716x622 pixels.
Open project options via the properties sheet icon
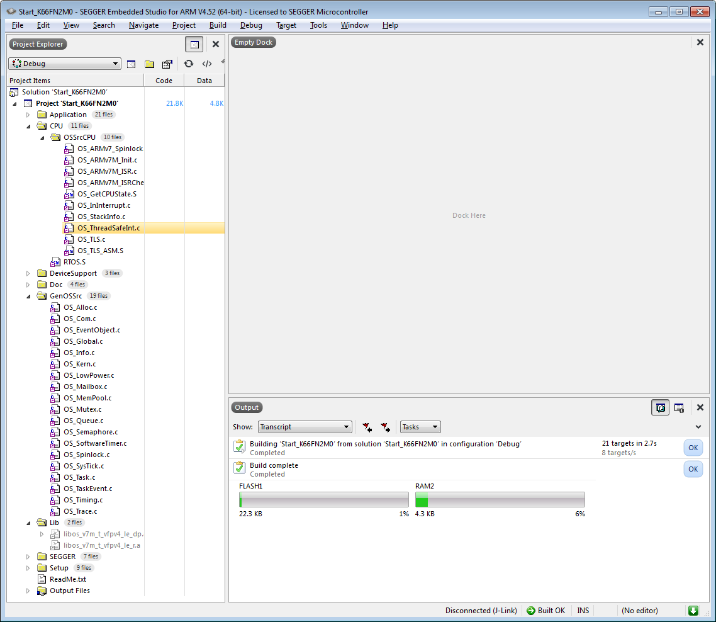coord(167,64)
